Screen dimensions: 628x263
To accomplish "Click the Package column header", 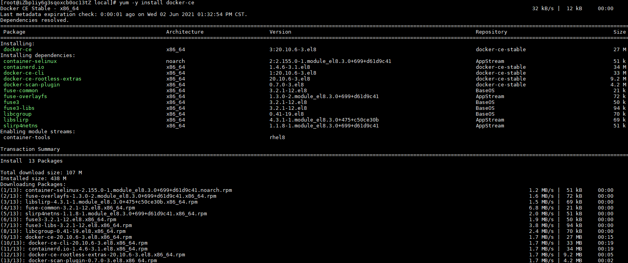I will pos(14,32).
